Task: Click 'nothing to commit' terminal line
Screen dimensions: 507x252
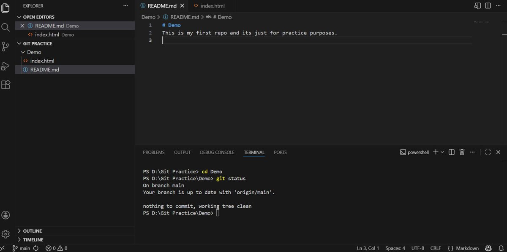Action: (197, 206)
